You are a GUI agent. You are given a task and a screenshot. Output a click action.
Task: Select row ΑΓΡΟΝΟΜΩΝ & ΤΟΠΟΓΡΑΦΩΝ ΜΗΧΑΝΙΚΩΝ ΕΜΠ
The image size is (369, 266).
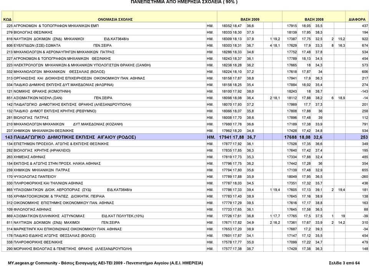point(185,26)
